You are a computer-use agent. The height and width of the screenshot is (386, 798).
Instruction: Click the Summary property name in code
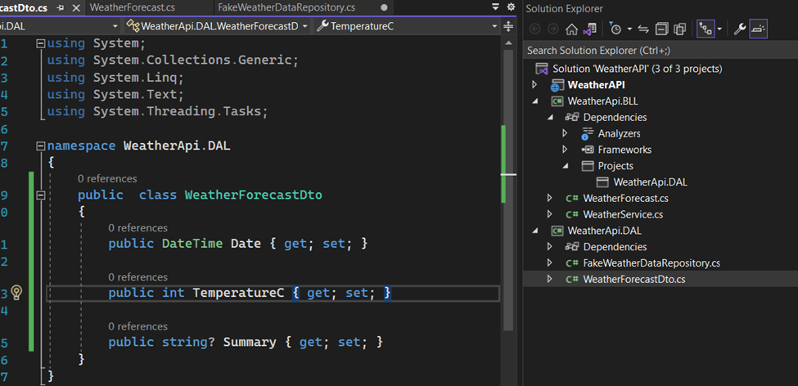coord(250,342)
